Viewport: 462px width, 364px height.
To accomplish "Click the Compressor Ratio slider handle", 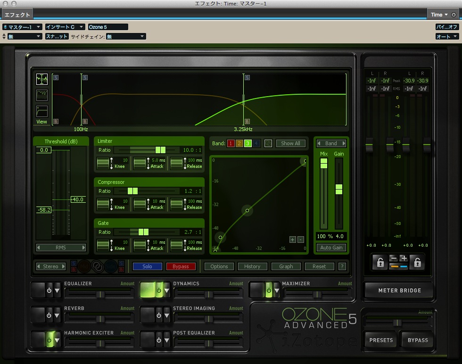I will pyautogui.click(x=132, y=191).
